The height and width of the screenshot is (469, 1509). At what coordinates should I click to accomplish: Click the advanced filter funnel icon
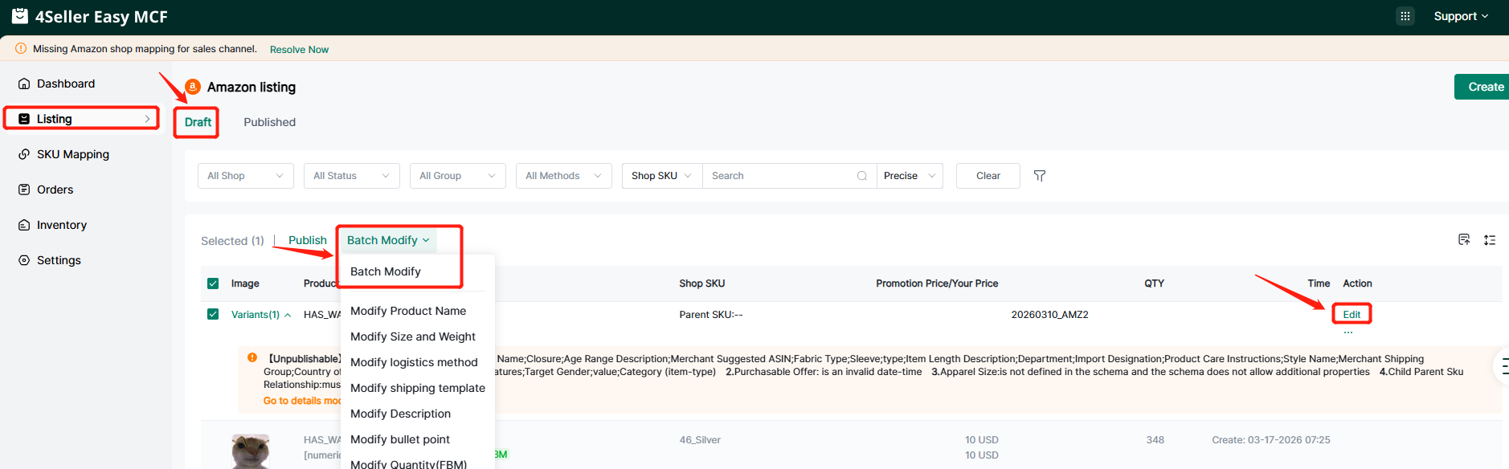click(1039, 176)
